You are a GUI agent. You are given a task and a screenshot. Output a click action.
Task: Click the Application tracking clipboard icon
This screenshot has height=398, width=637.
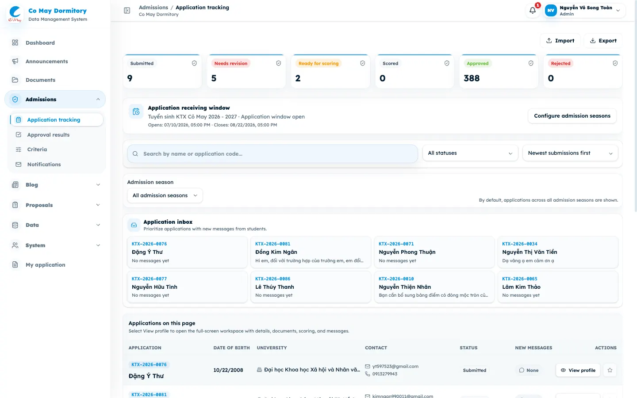coord(19,120)
